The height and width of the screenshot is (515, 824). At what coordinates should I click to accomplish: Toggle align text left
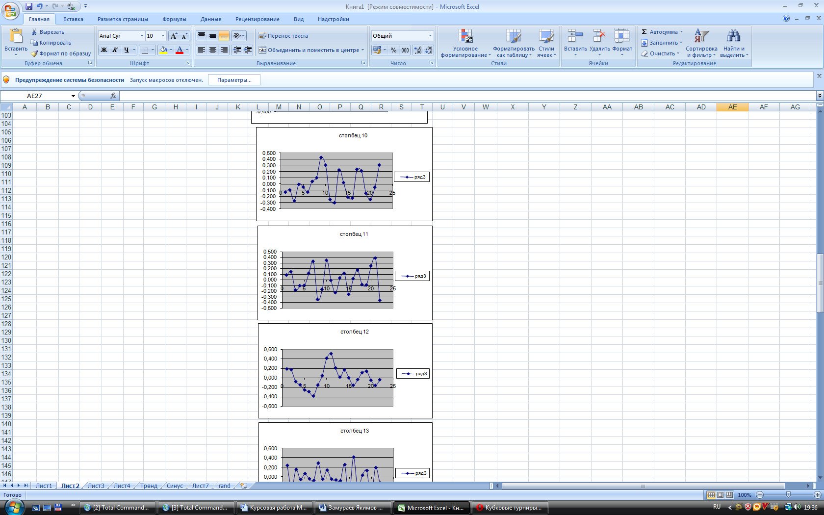point(202,50)
